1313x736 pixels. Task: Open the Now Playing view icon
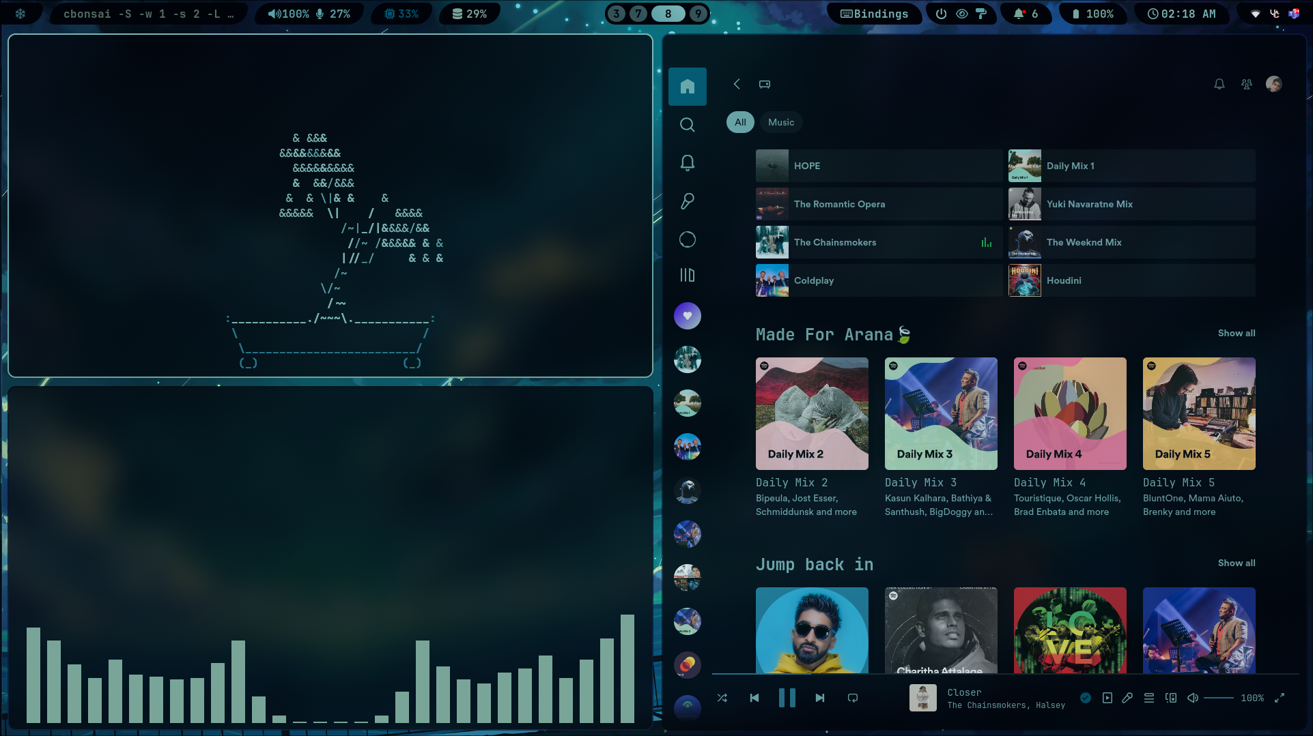tap(1107, 698)
